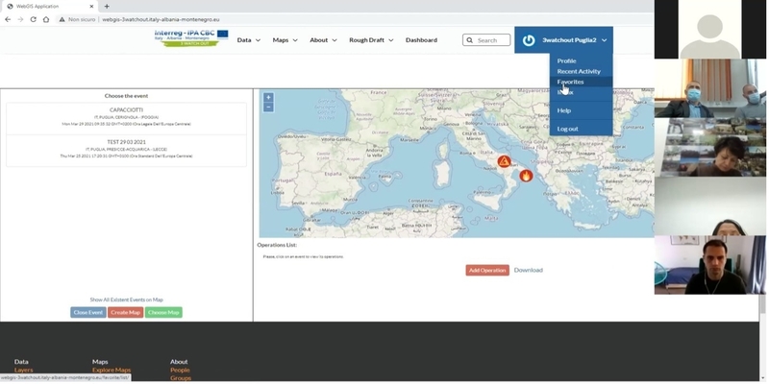769x384 pixels.
Task: Select the TEST 29 03 2021 event
Action: coord(127,150)
